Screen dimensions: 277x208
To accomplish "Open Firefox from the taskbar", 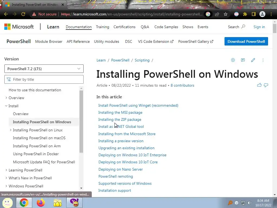I will [41, 203].
